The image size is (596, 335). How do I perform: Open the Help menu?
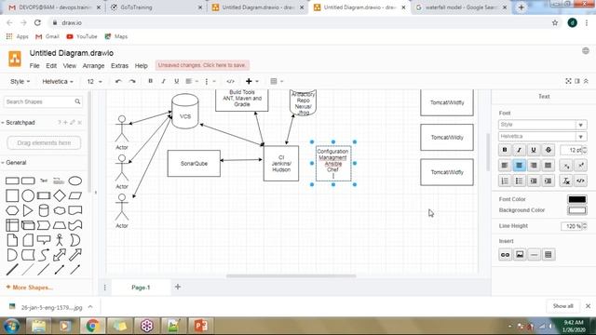point(141,66)
